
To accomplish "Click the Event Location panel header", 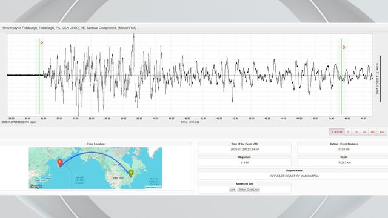I will tap(96, 144).
